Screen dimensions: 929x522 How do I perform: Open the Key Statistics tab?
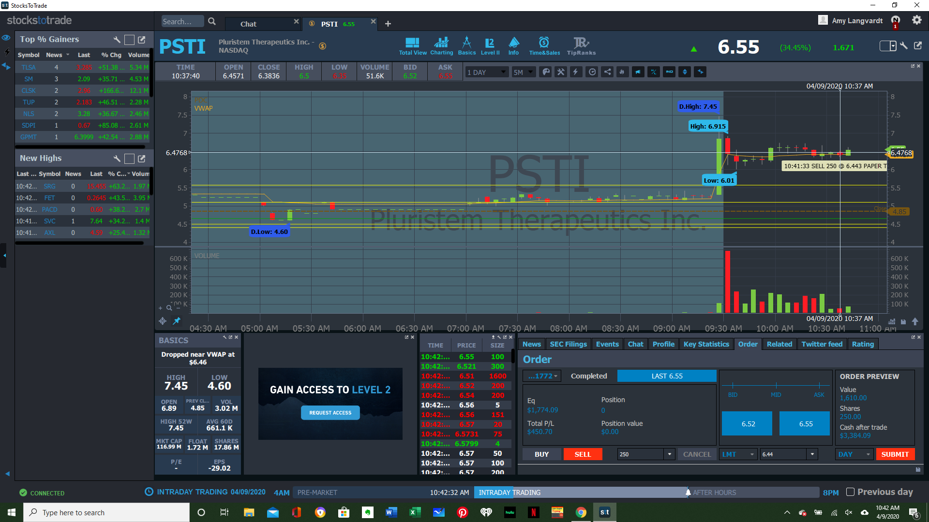pyautogui.click(x=706, y=344)
